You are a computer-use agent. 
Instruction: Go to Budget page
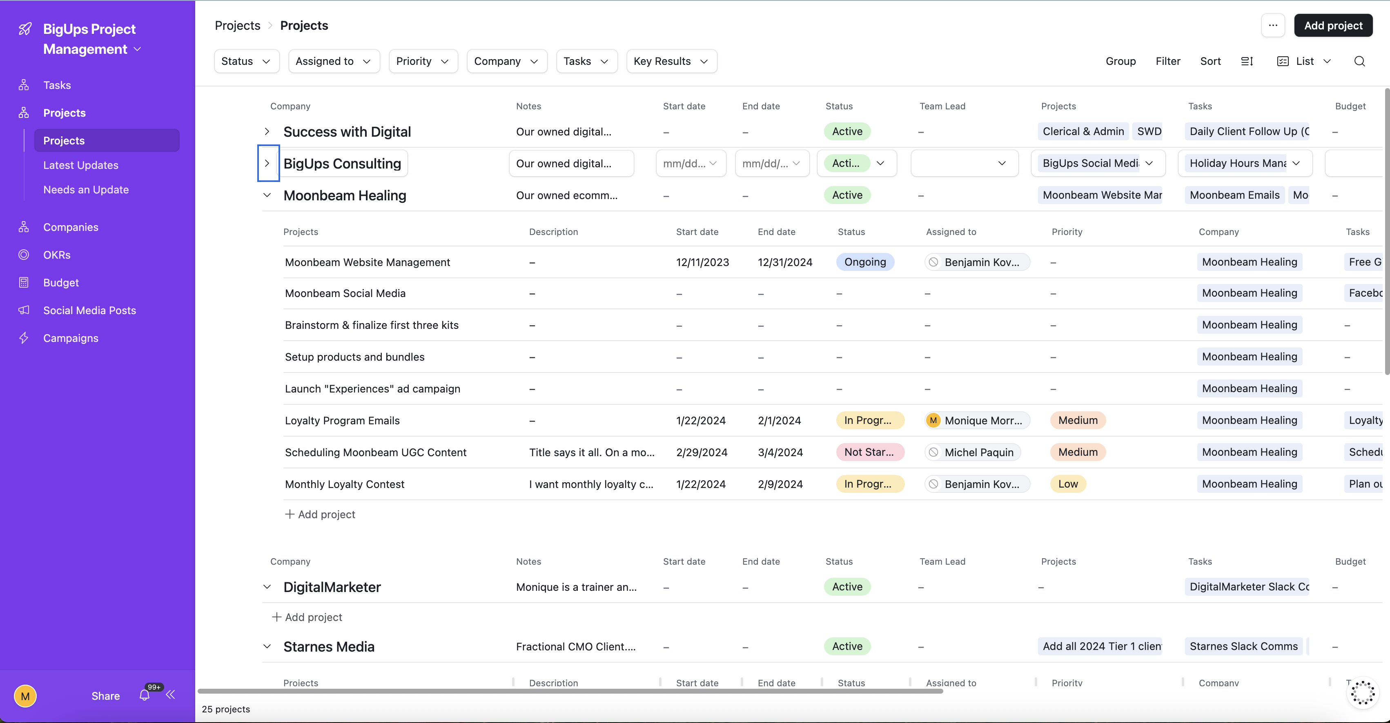(x=61, y=282)
